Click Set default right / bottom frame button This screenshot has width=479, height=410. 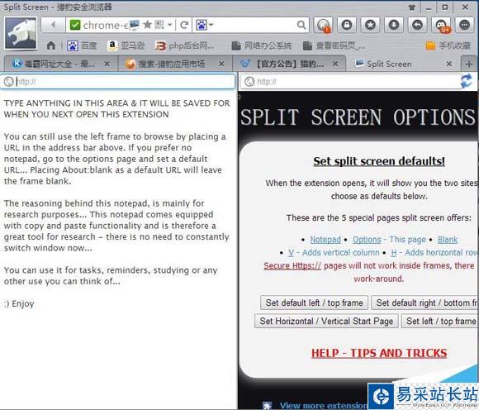coord(425,303)
